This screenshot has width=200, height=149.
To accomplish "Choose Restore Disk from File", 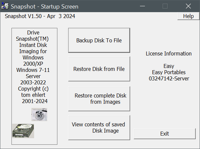I will pyautogui.click(x=99, y=69).
